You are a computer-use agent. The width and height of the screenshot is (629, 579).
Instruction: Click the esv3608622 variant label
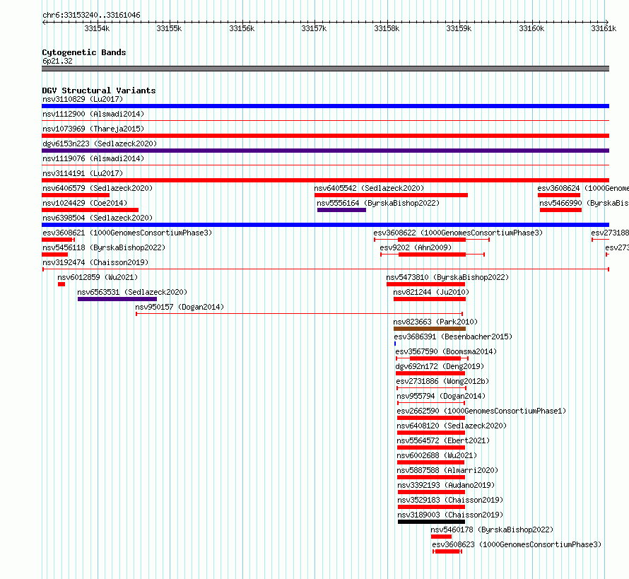pyautogui.click(x=458, y=233)
